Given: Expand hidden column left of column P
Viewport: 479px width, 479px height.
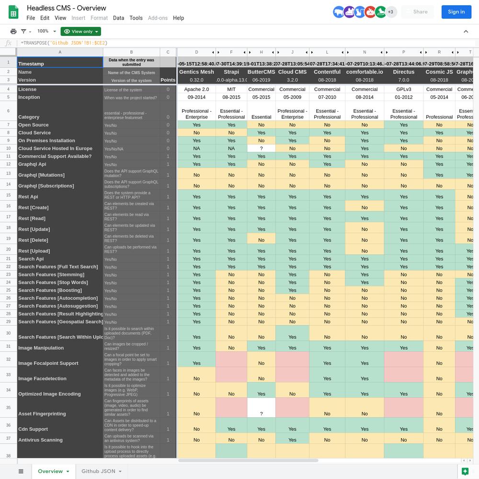Looking at the screenshot, I should coord(387,52).
